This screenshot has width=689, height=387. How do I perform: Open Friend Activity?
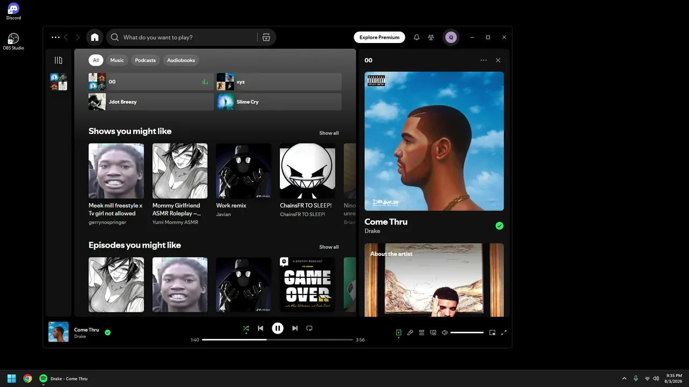tap(431, 37)
